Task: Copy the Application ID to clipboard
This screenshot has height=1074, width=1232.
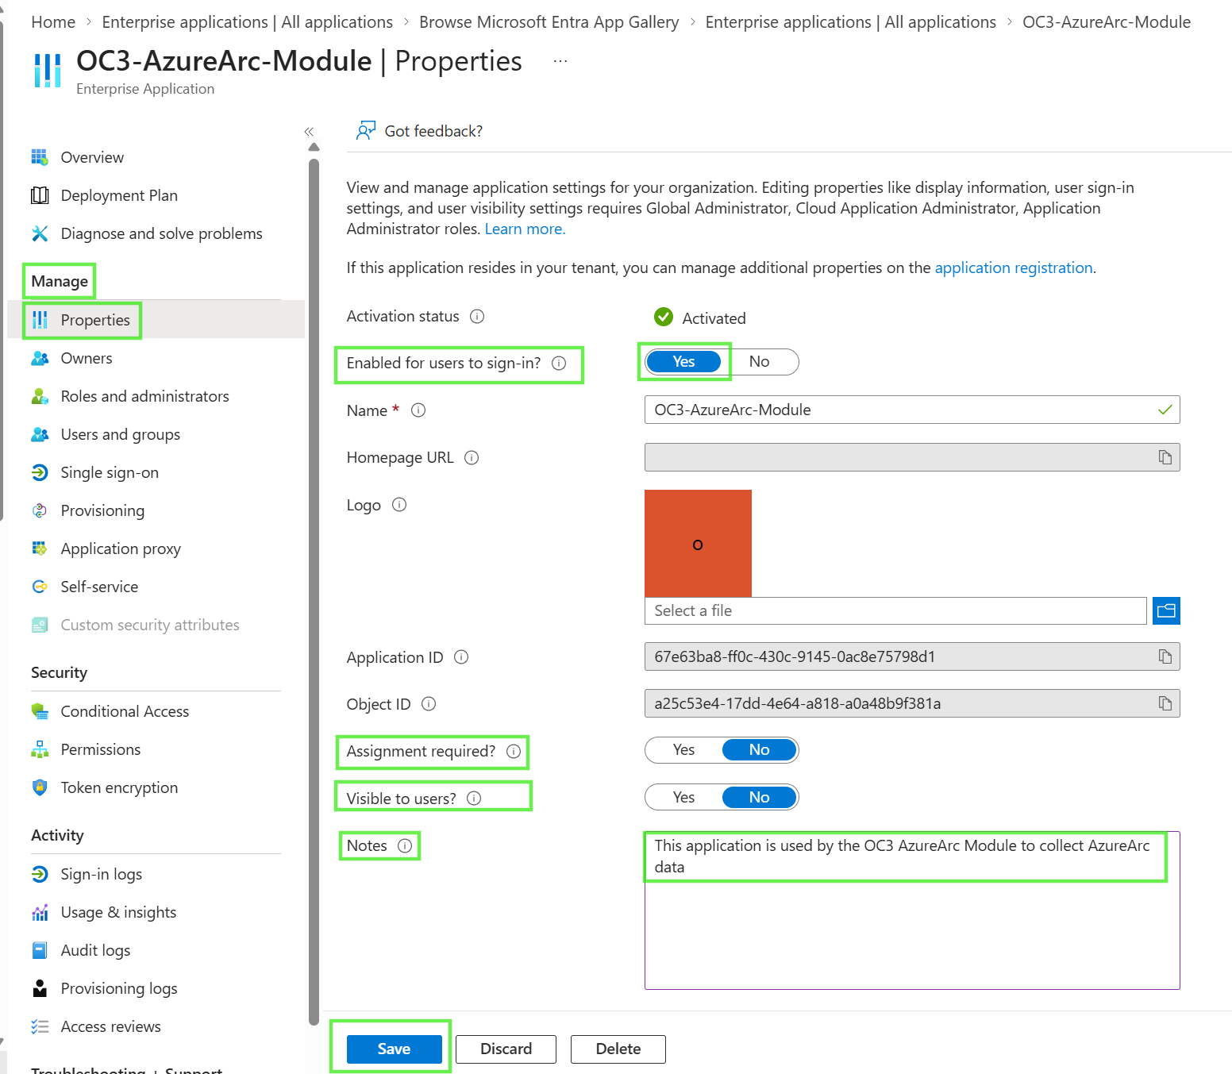Action: click(x=1165, y=656)
